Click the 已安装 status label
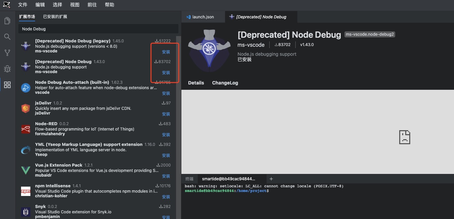 point(245,59)
